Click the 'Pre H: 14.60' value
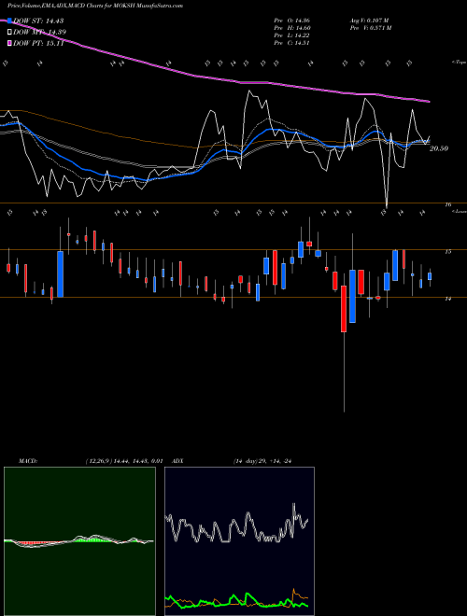Viewport: 467px width, 616px height. 292,28
